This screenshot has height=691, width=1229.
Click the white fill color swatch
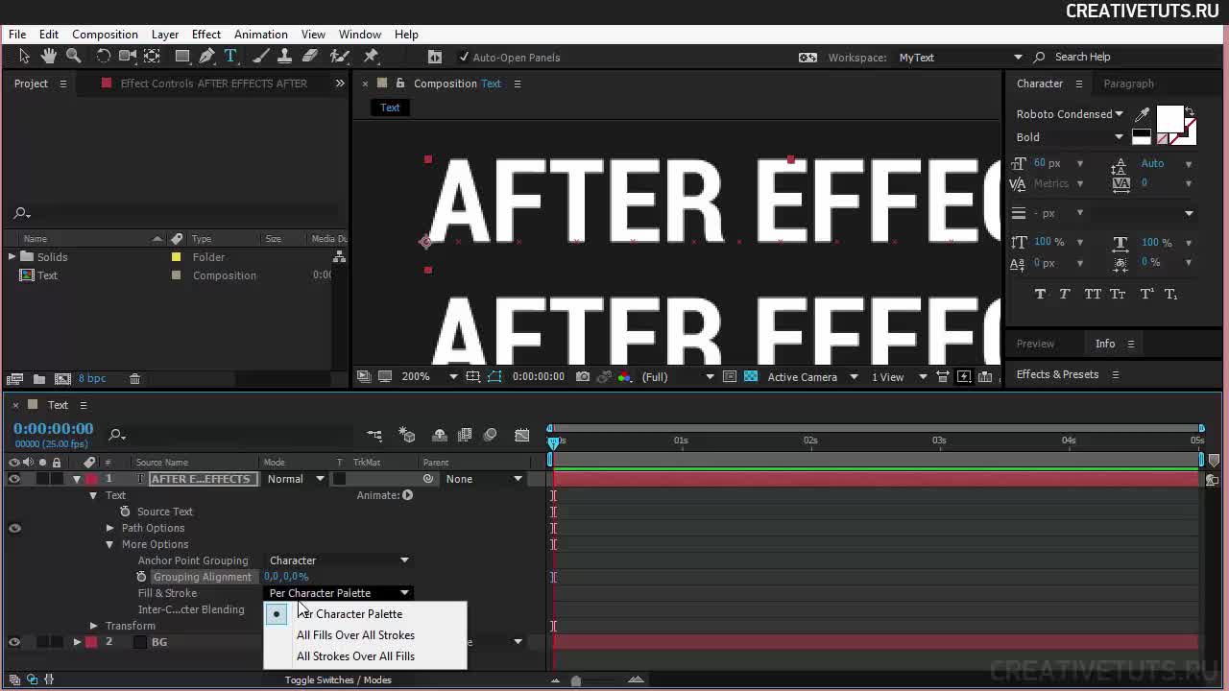(1169, 120)
